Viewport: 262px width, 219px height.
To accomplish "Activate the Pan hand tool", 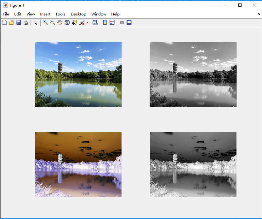I will pos(60,22).
